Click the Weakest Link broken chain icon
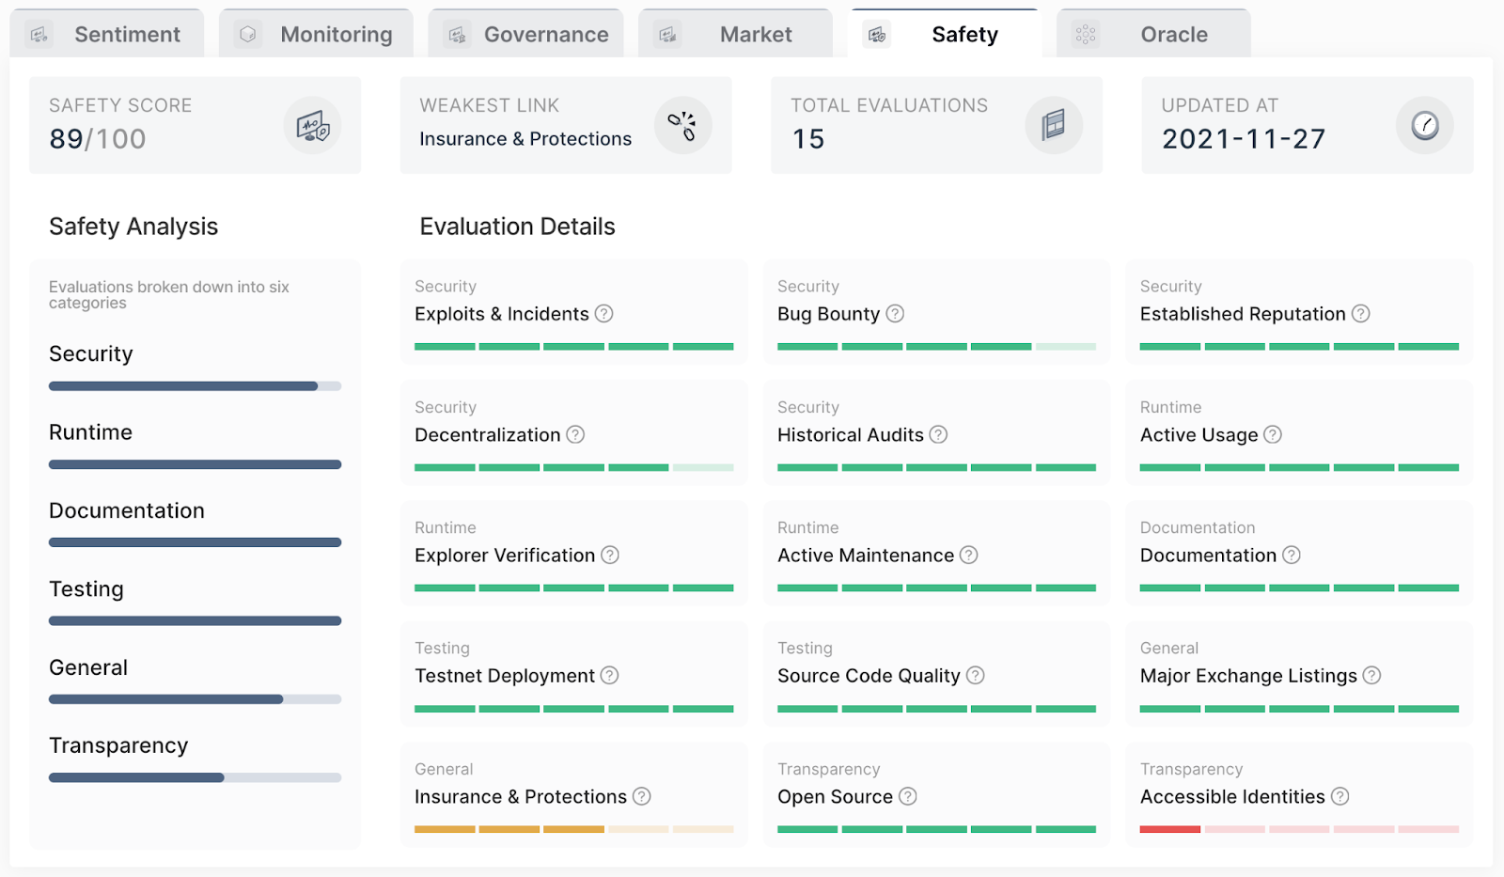Screen dimensions: 1504x877 [x=682, y=126]
